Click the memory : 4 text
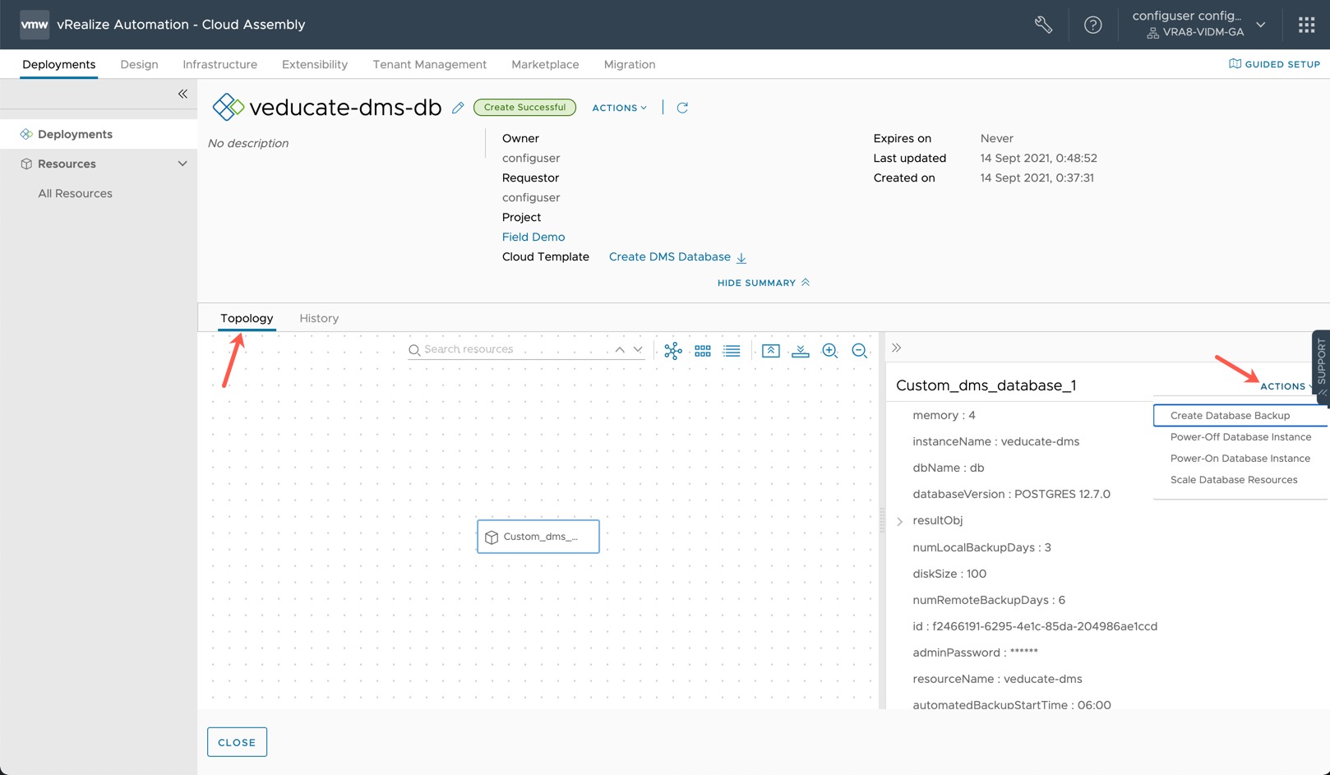The width and height of the screenshot is (1330, 775). [x=944, y=415]
